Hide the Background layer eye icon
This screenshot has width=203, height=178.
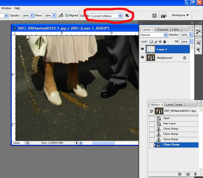point(143,58)
